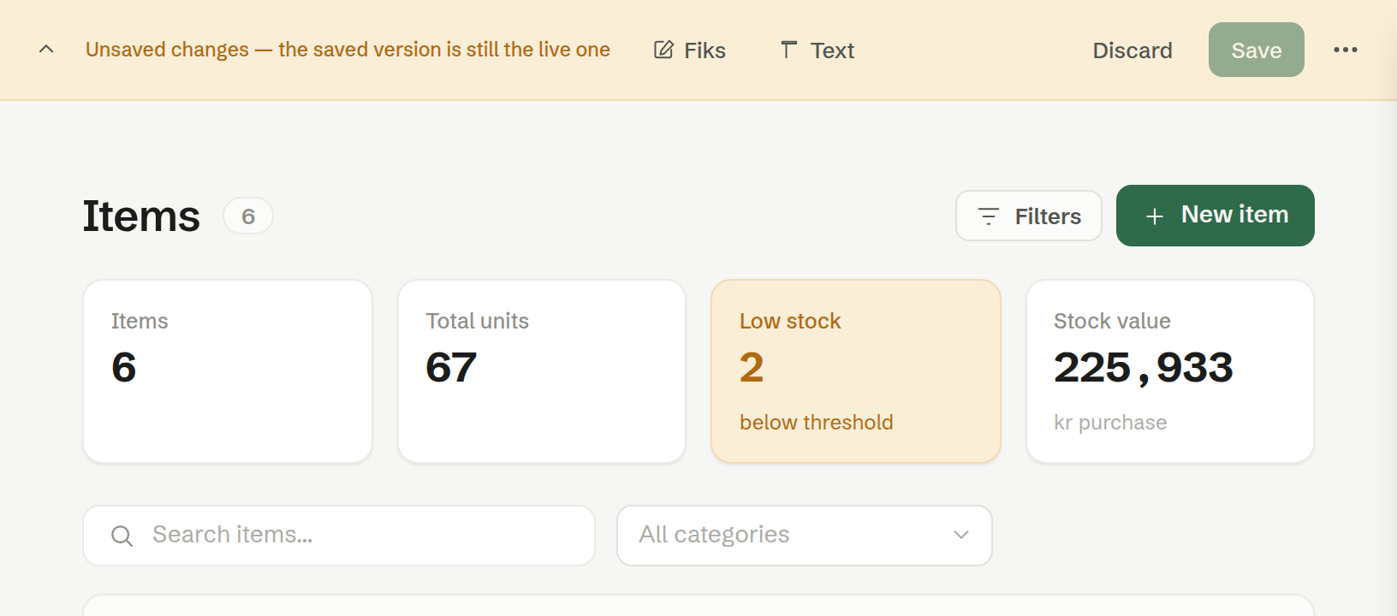Click the total units value 67

pos(451,368)
